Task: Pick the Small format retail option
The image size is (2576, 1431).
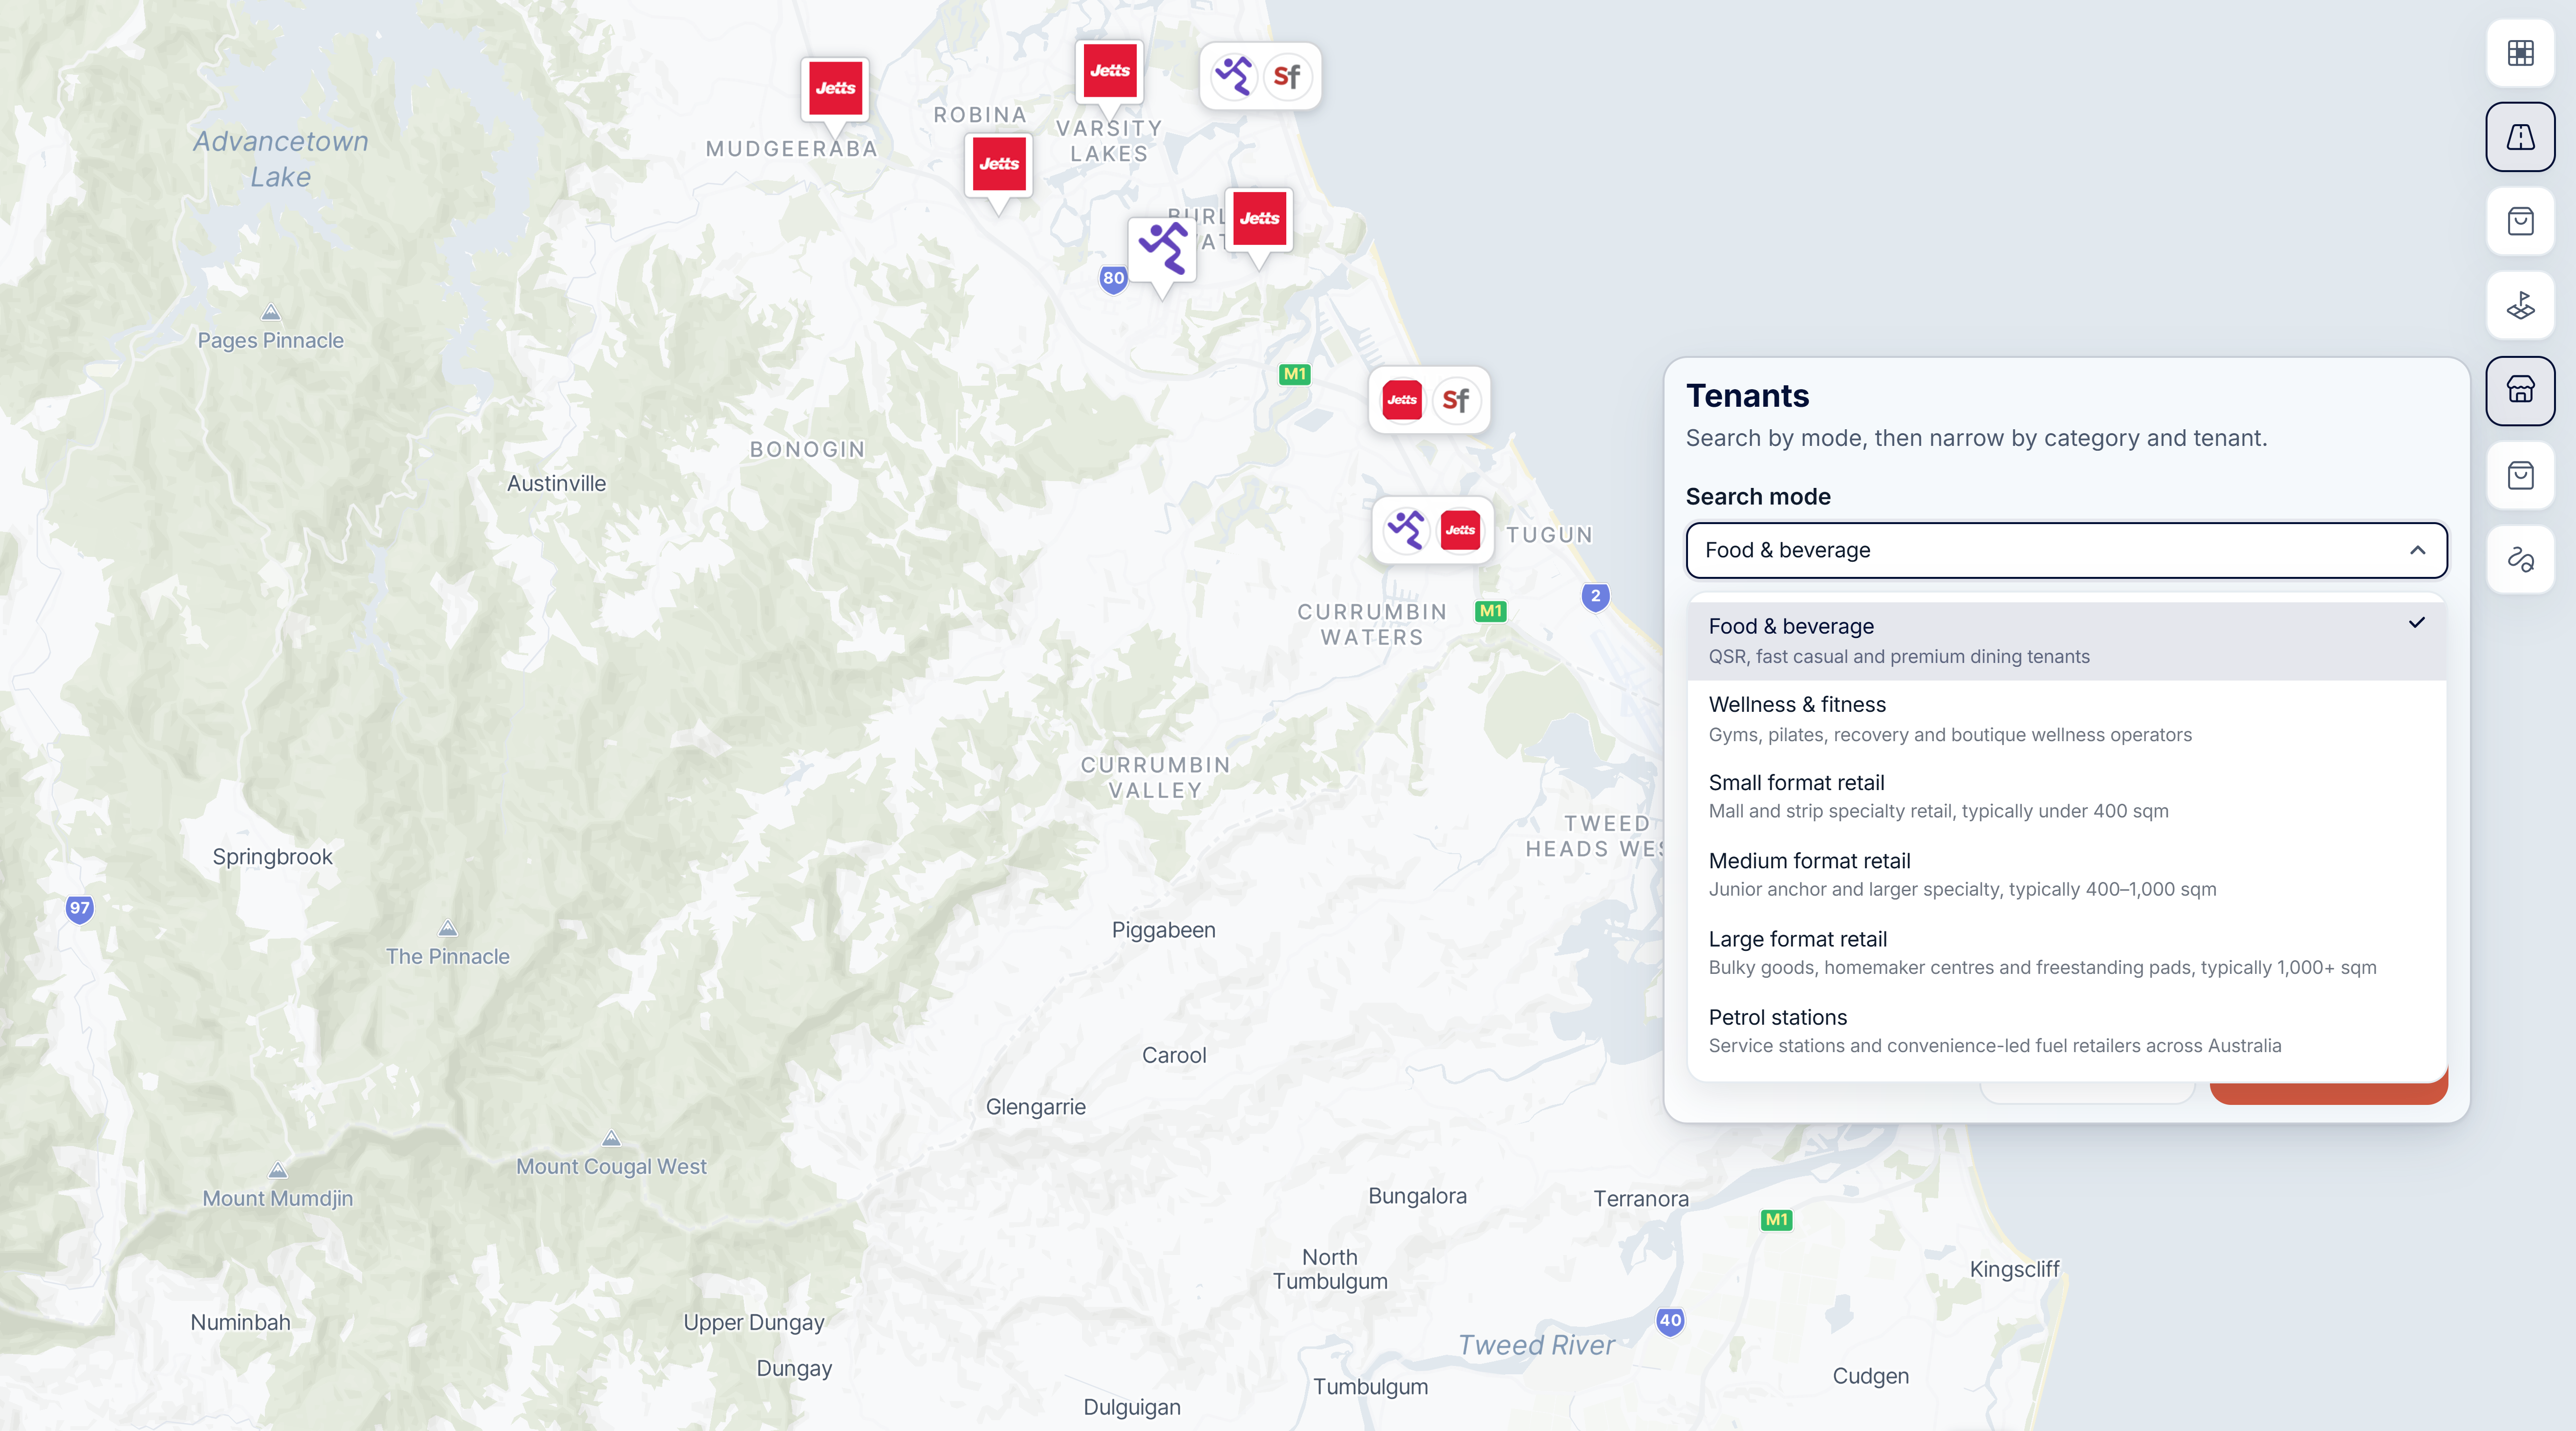Action: 2066,796
